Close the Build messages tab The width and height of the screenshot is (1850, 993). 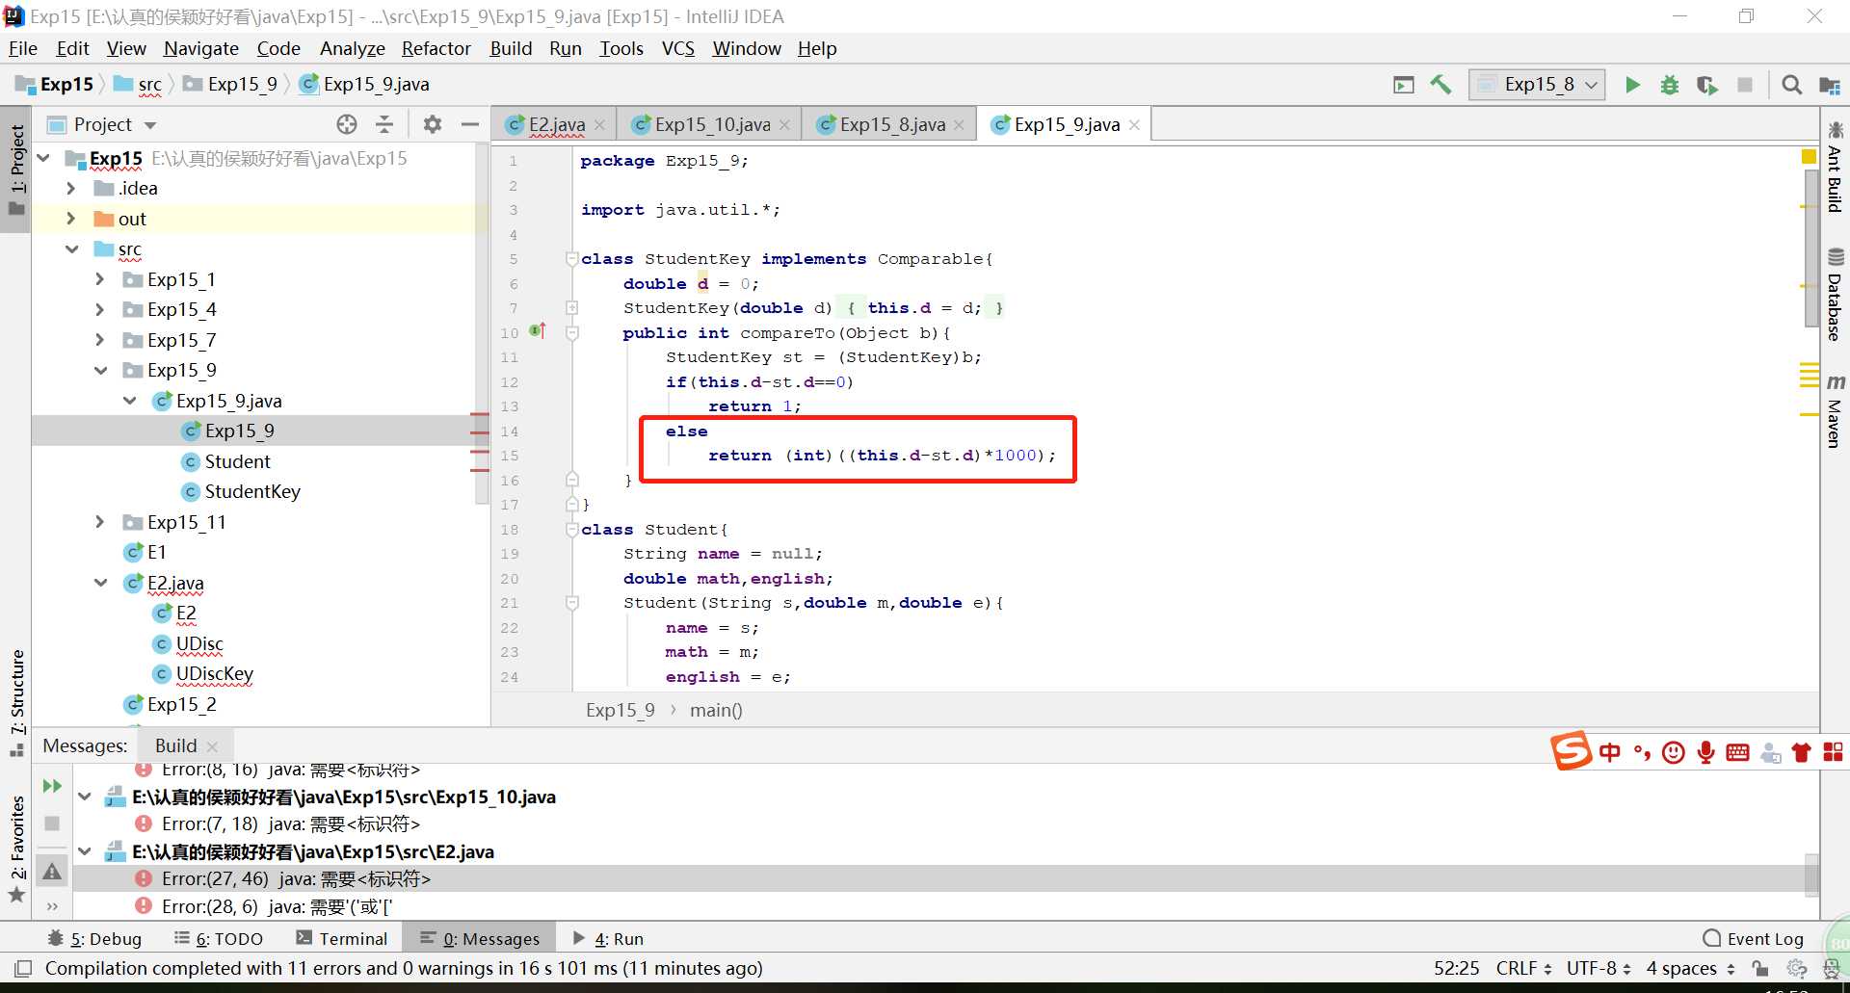pos(212,746)
